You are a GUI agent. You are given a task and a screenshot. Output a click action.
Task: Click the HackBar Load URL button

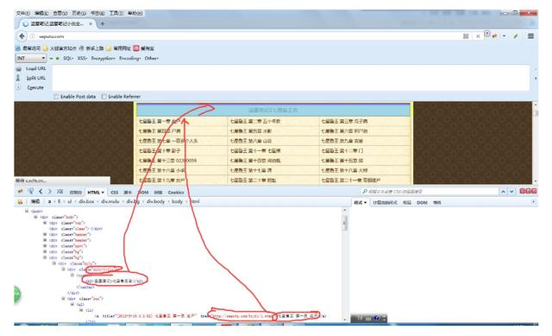pyautogui.click(x=35, y=68)
